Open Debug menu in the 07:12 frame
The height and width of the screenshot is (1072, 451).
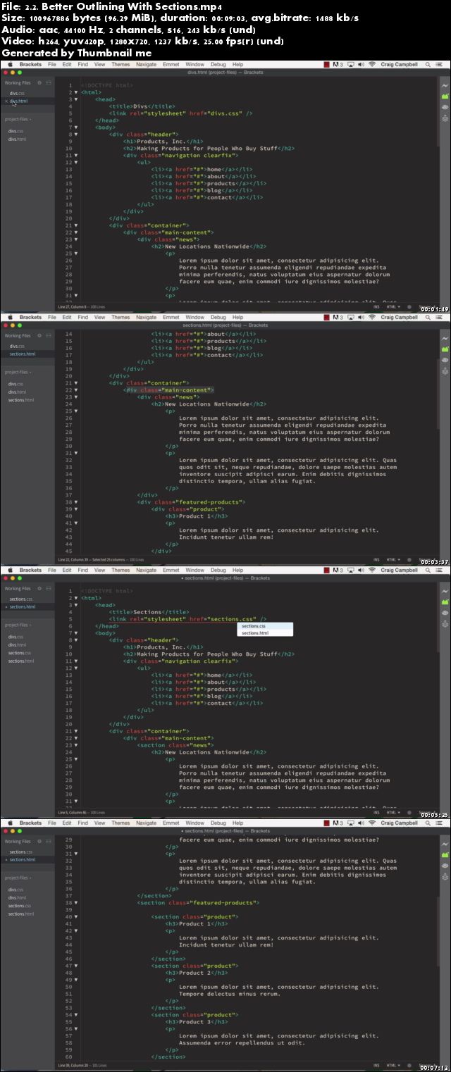click(218, 823)
